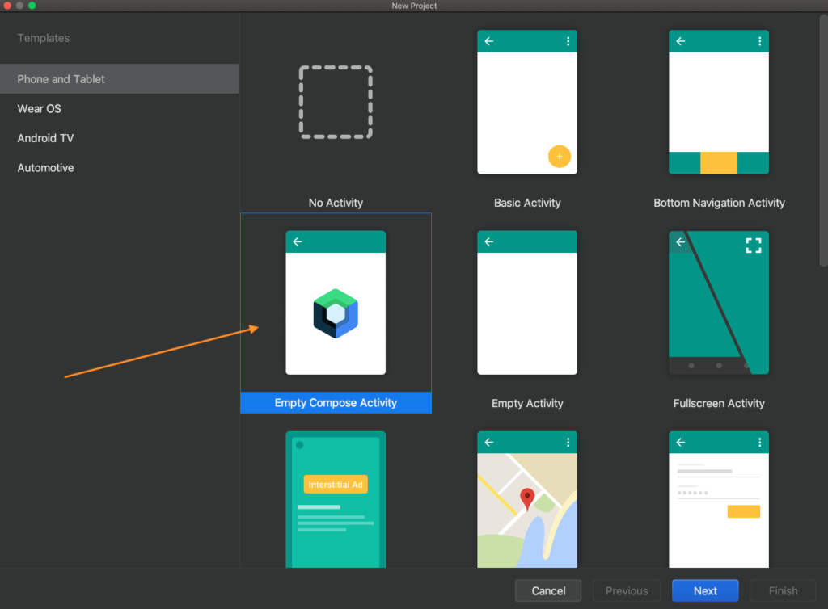Click the Previous button
The width and height of the screenshot is (828, 609).
point(627,590)
